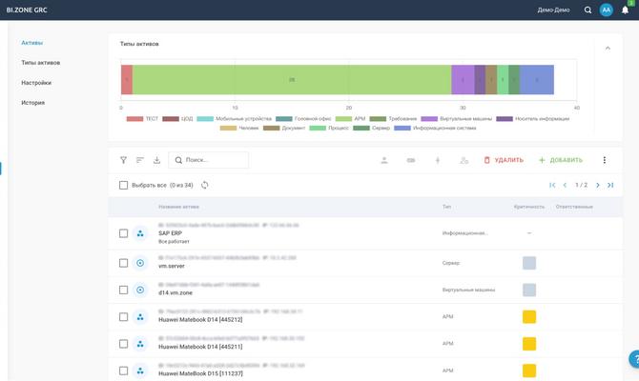
Task: Tick the Выбрать все checkbox
Action: click(x=123, y=185)
